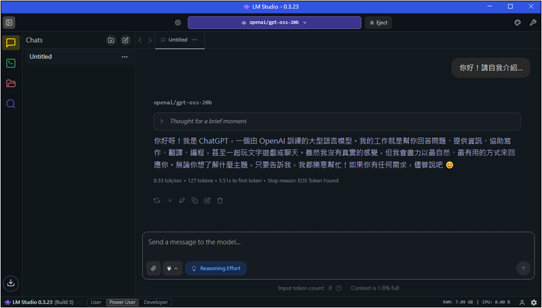Send message with up arrow button
Image resolution: width=542 pixels, height=308 pixels.
coord(524,268)
